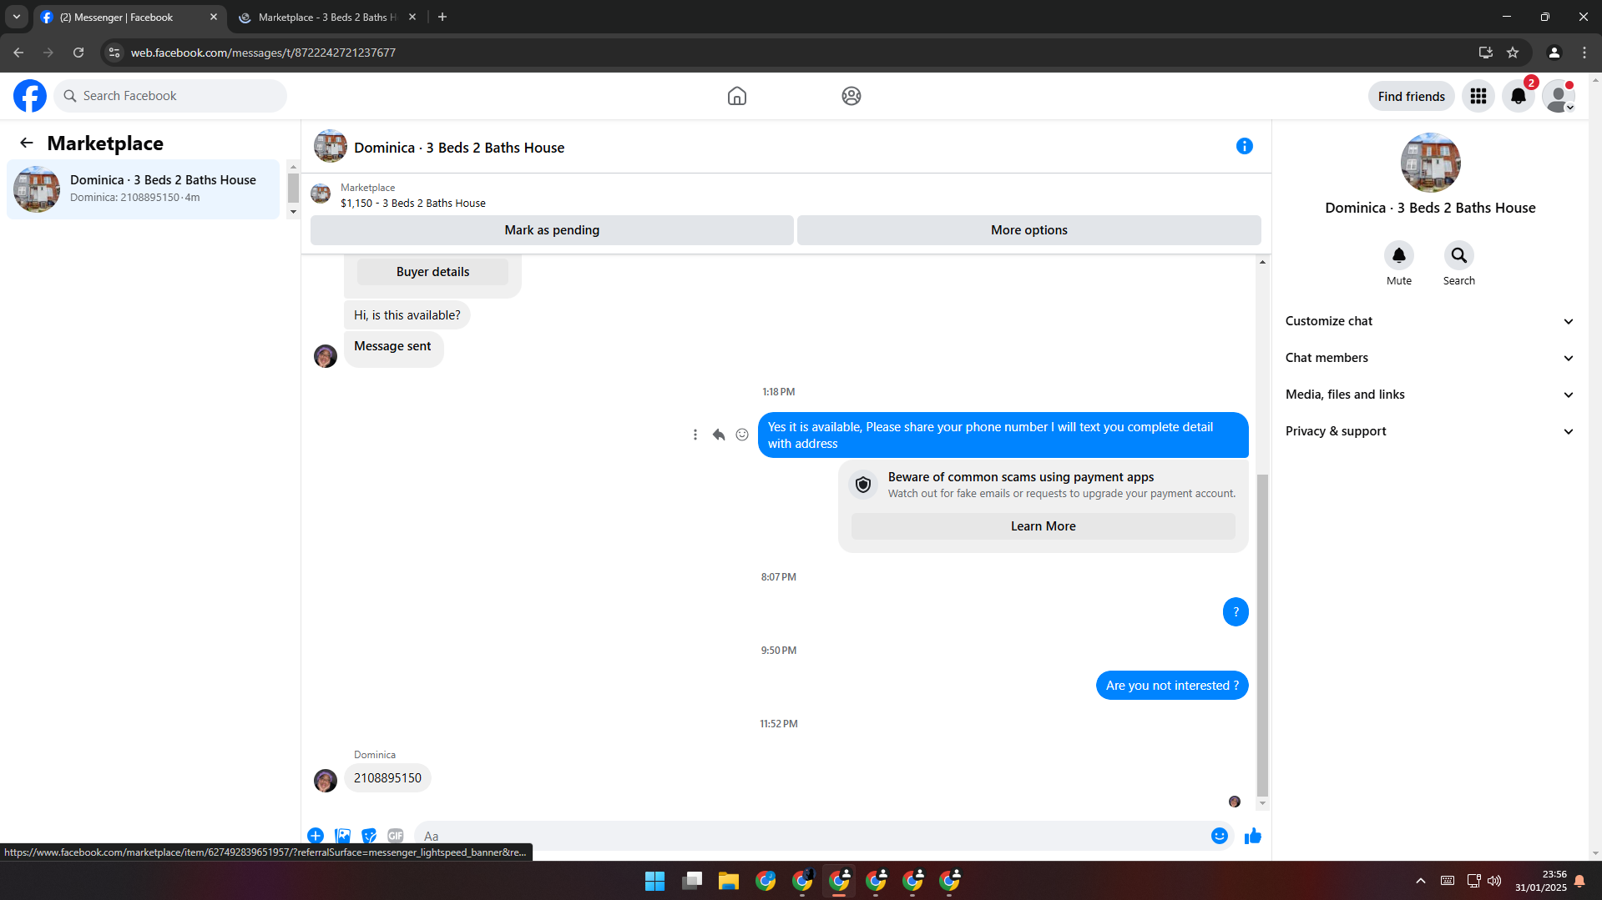This screenshot has height=900, width=1602.
Task: Open the Facebook logo home link
Action: 30,96
